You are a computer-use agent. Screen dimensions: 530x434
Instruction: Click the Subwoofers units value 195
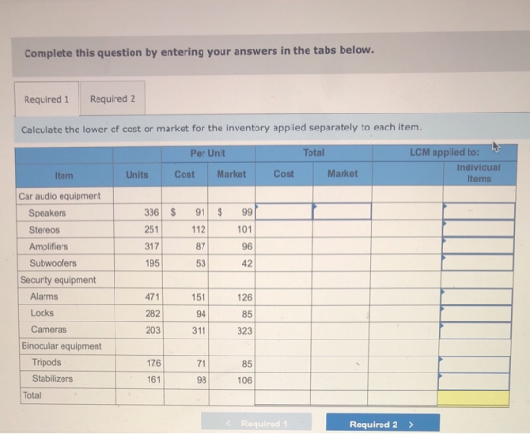click(152, 263)
